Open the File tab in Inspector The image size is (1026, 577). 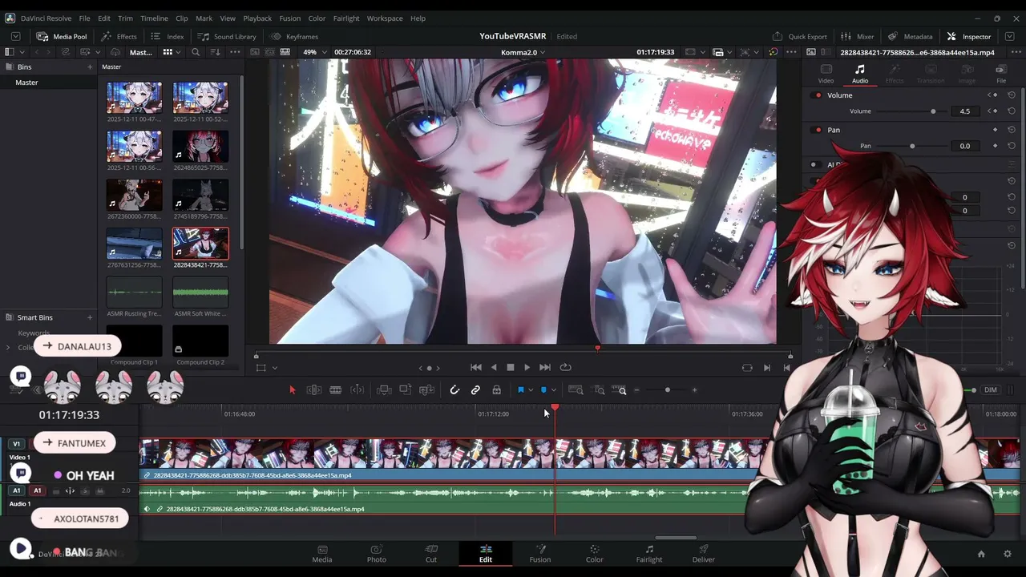point(1001,75)
